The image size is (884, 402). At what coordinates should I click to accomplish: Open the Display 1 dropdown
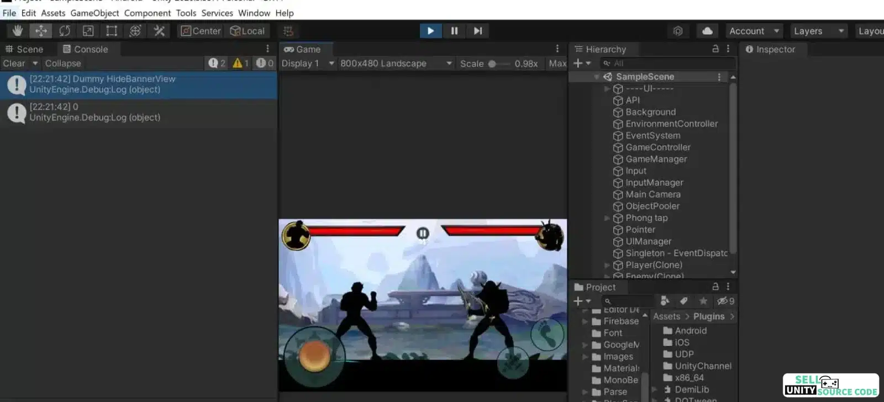[x=308, y=64]
